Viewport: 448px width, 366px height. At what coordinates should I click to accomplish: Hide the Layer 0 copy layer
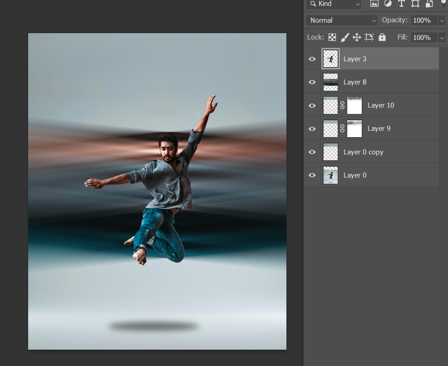[312, 152]
